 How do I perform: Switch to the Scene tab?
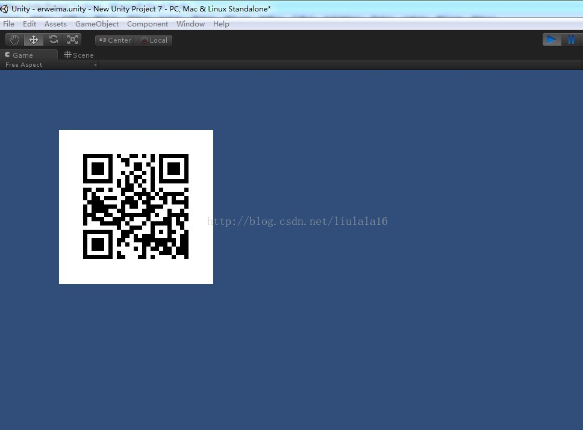[79, 55]
